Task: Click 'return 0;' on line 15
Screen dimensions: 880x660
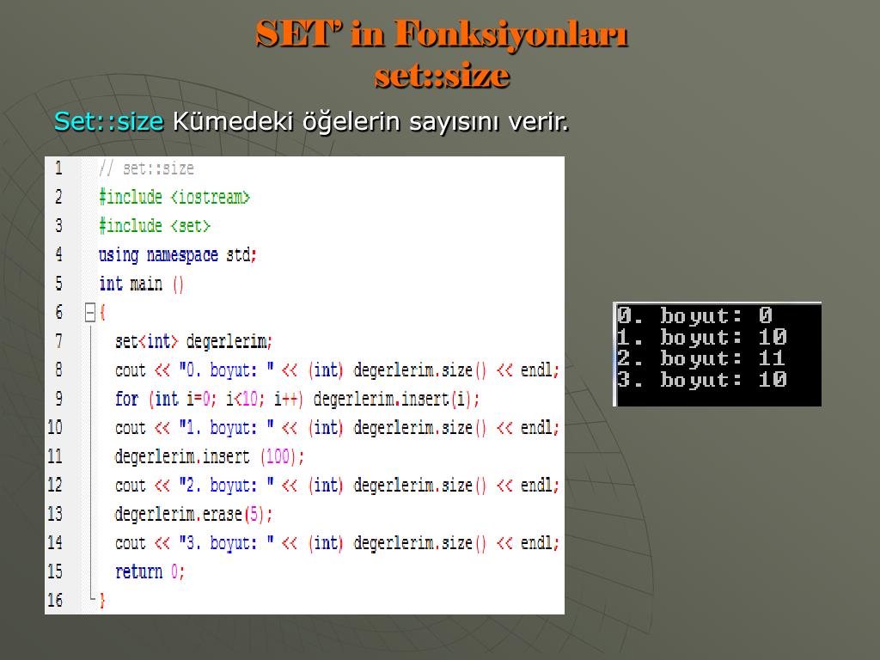Action: pos(150,571)
